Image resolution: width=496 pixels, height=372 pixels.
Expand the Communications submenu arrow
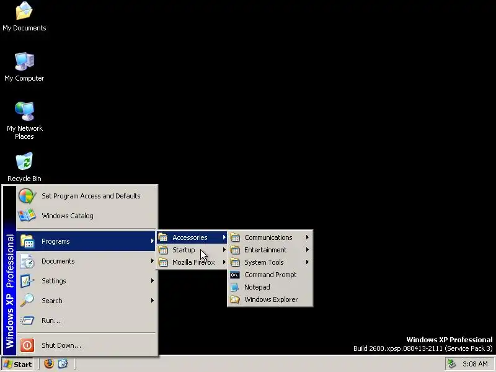[x=307, y=237]
